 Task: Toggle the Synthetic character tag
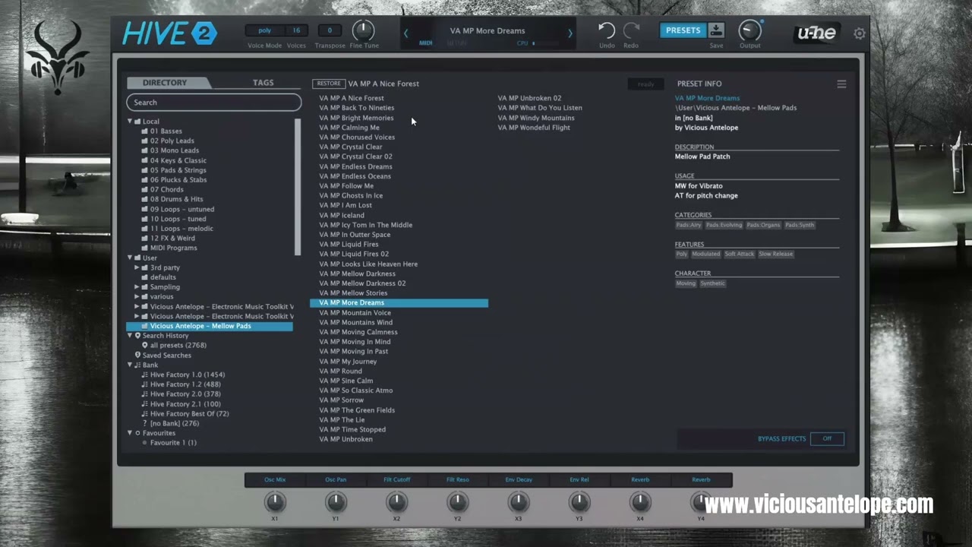pos(712,283)
